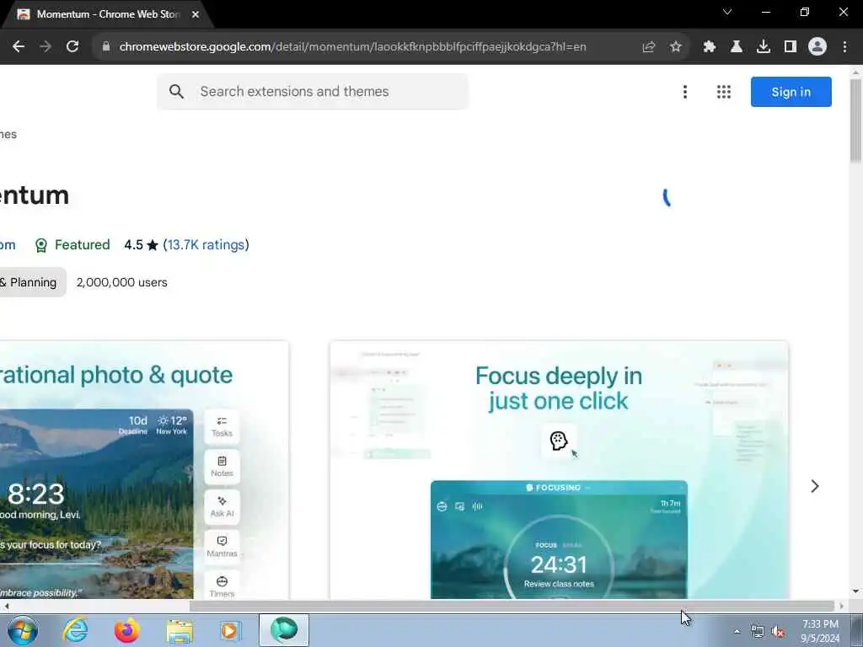Open the Windows Start menu

23,630
